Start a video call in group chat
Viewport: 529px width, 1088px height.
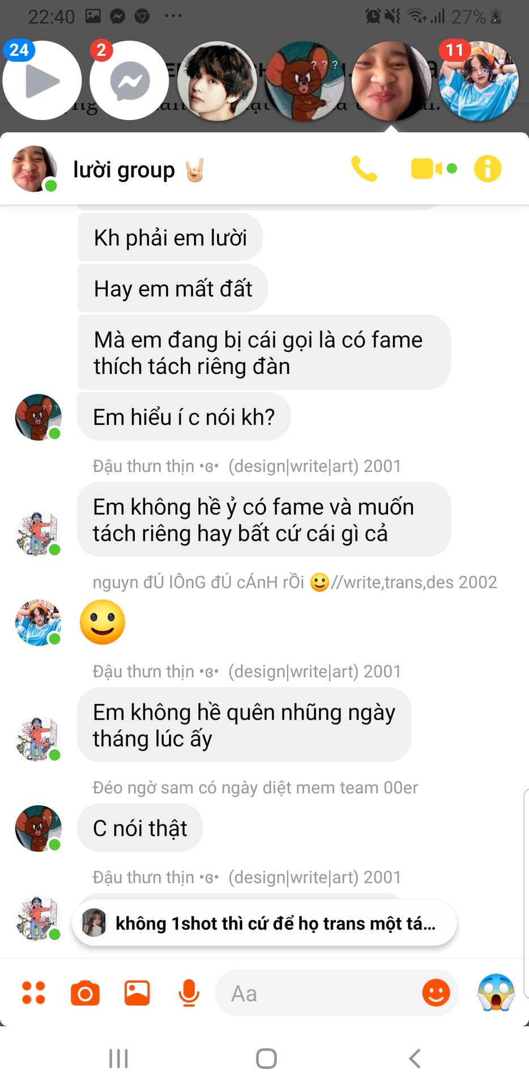pos(433,169)
